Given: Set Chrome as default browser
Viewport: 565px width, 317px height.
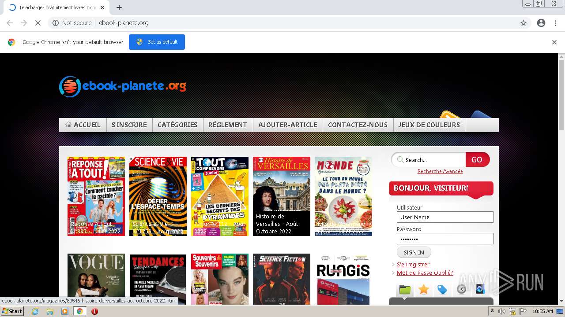Looking at the screenshot, I should pyautogui.click(x=157, y=42).
